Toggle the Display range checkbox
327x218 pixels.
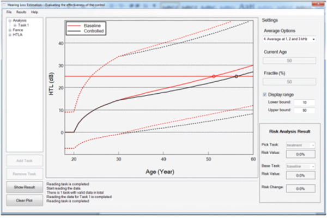tap(264, 94)
